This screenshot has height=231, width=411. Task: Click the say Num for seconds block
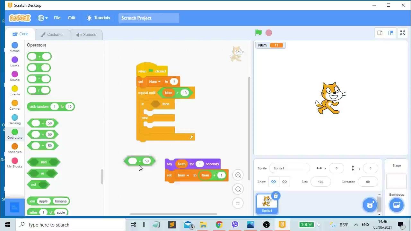click(193, 164)
